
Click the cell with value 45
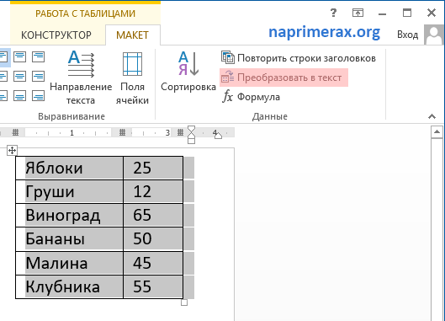click(153, 263)
